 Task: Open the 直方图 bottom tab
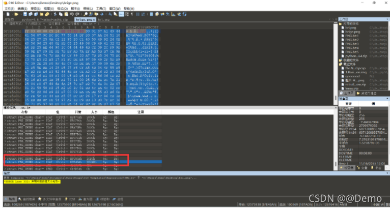point(86,199)
